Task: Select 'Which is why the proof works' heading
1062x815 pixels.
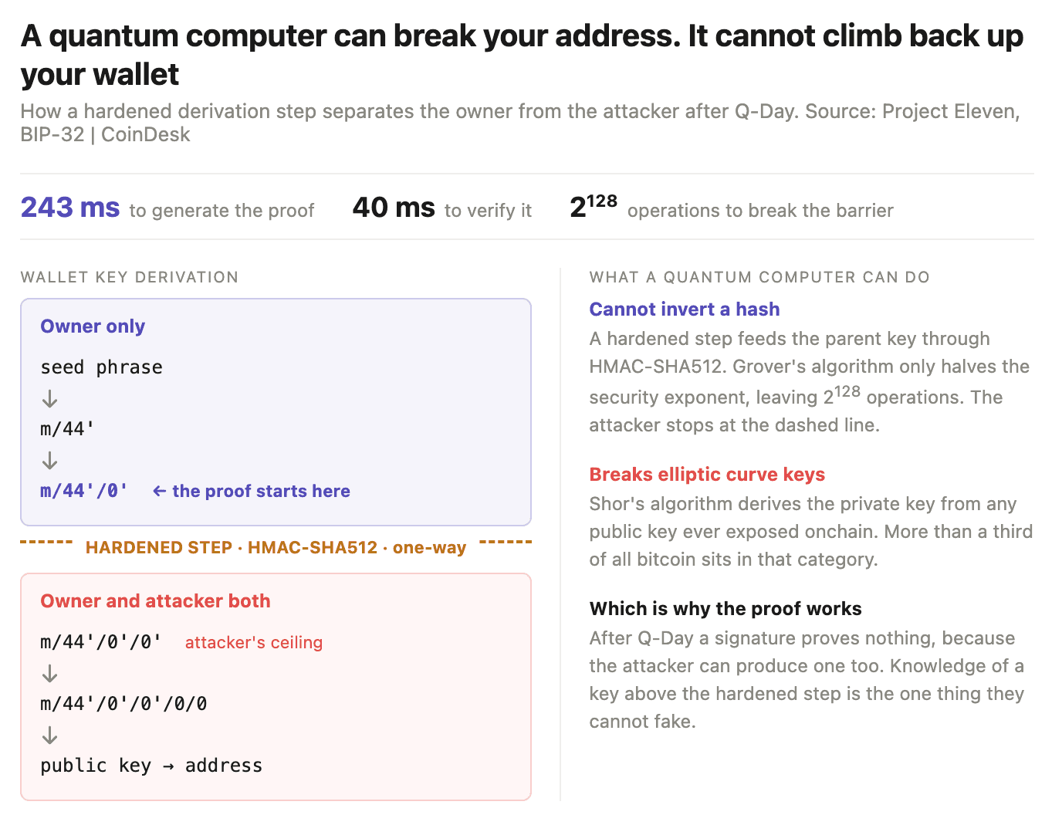Action: click(725, 608)
